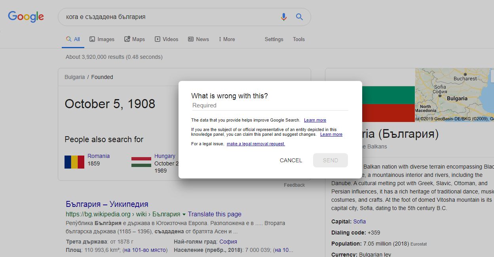494x257 pixels.
Task: Select the All results tab
Action: (73, 39)
